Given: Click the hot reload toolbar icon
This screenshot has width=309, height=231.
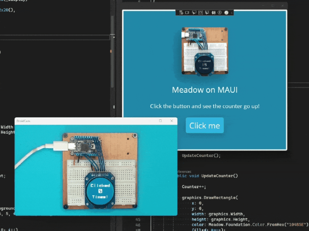Looking at the screenshot, I should click(214, 12).
